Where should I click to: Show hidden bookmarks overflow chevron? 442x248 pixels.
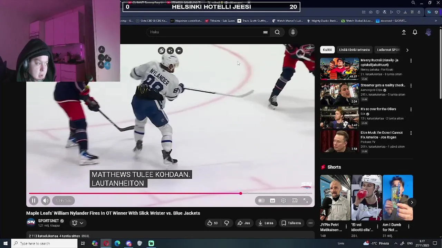[x=435, y=21]
